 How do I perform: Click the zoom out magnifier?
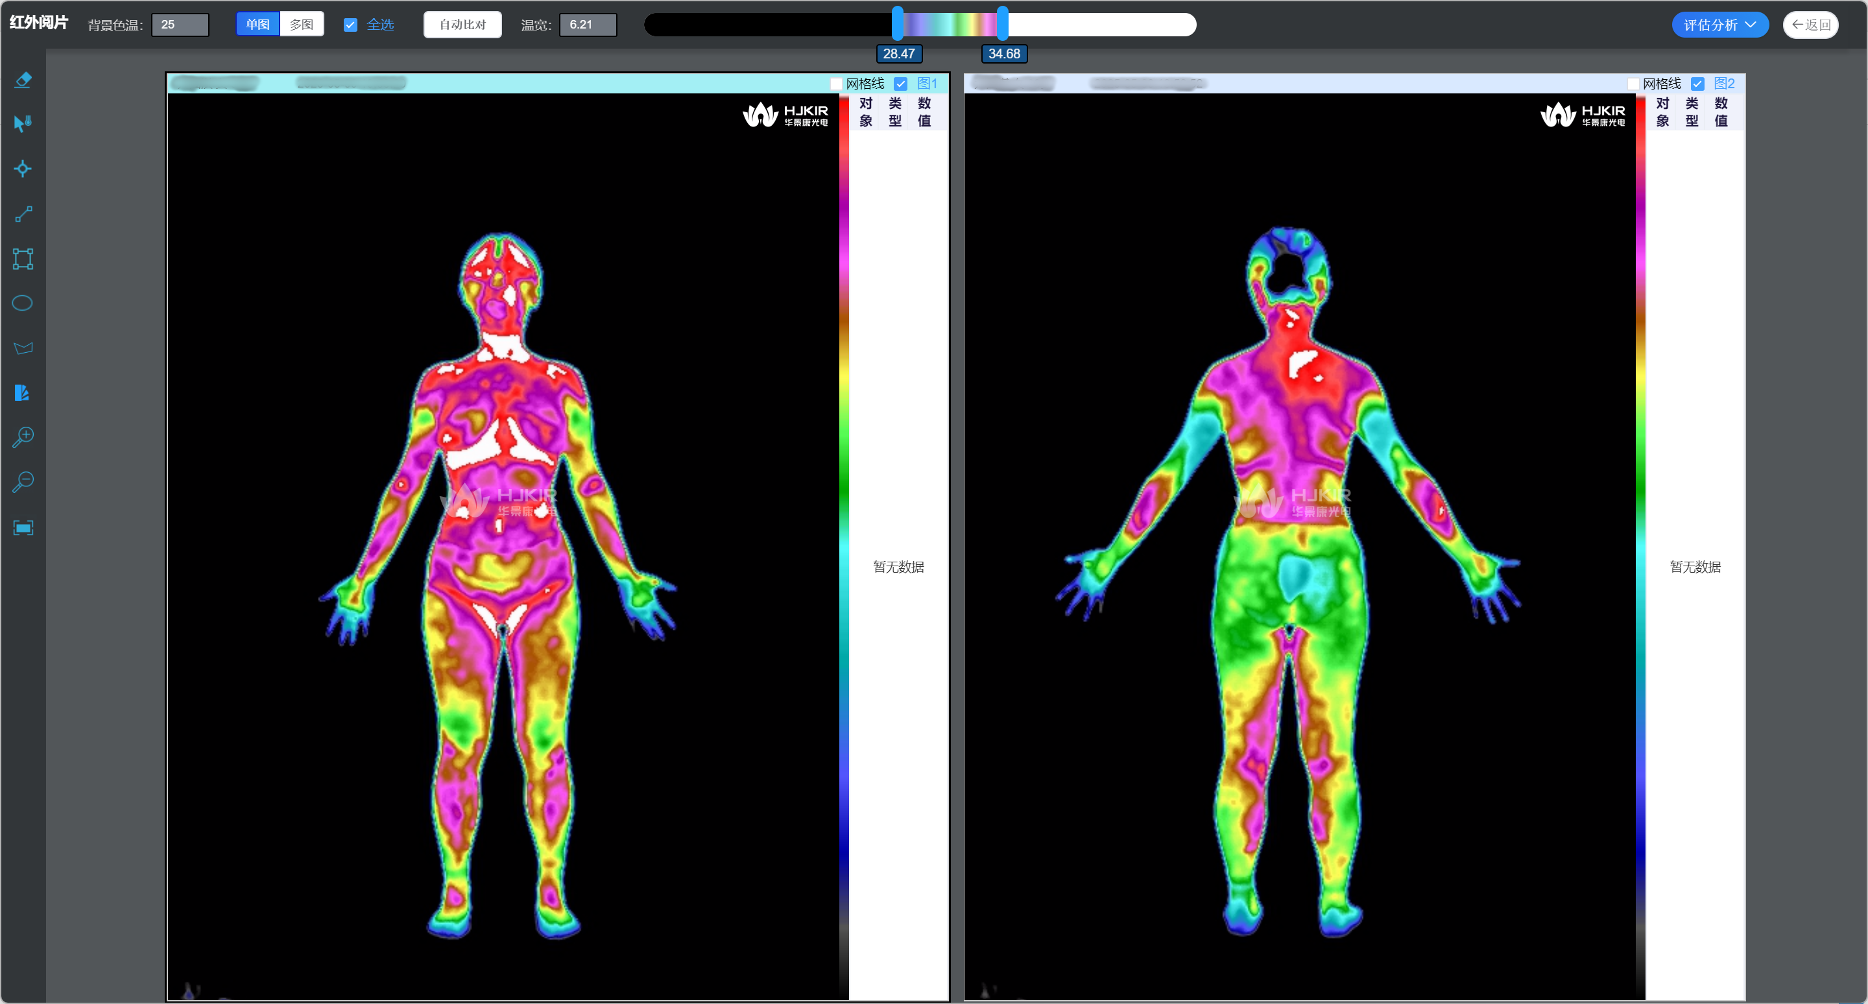point(23,482)
